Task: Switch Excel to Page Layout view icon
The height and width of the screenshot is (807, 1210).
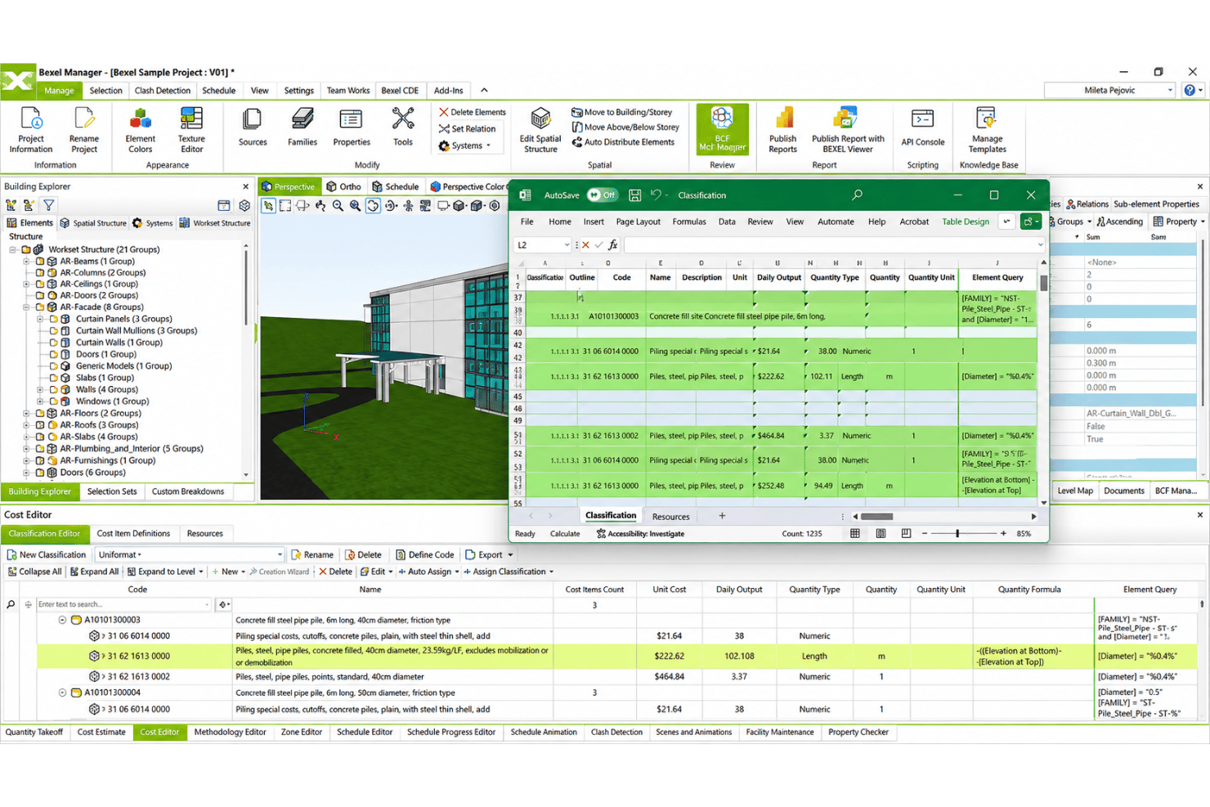Action: click(881, 534)
